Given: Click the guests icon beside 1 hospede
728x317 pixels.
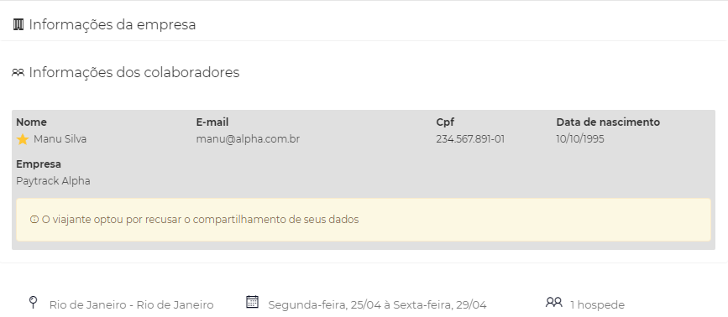Looking at the screenshot, I should [x=554, y=302].
